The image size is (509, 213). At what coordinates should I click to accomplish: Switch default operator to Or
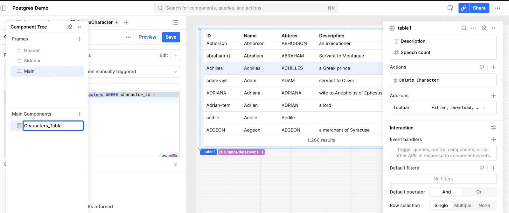(x=478, y=192)
